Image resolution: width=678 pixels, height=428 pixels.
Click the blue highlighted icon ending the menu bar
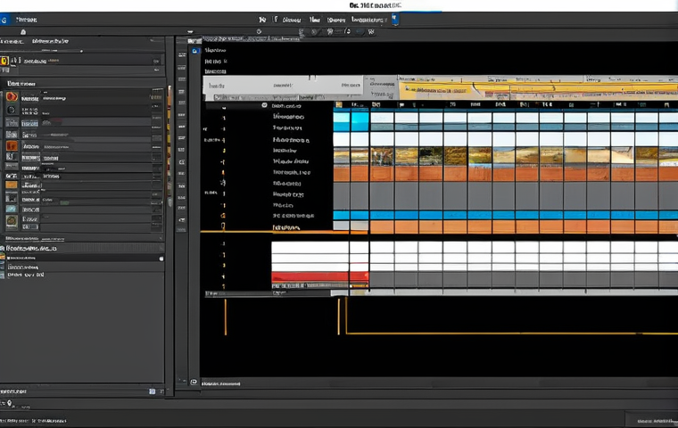pos(395,19)
